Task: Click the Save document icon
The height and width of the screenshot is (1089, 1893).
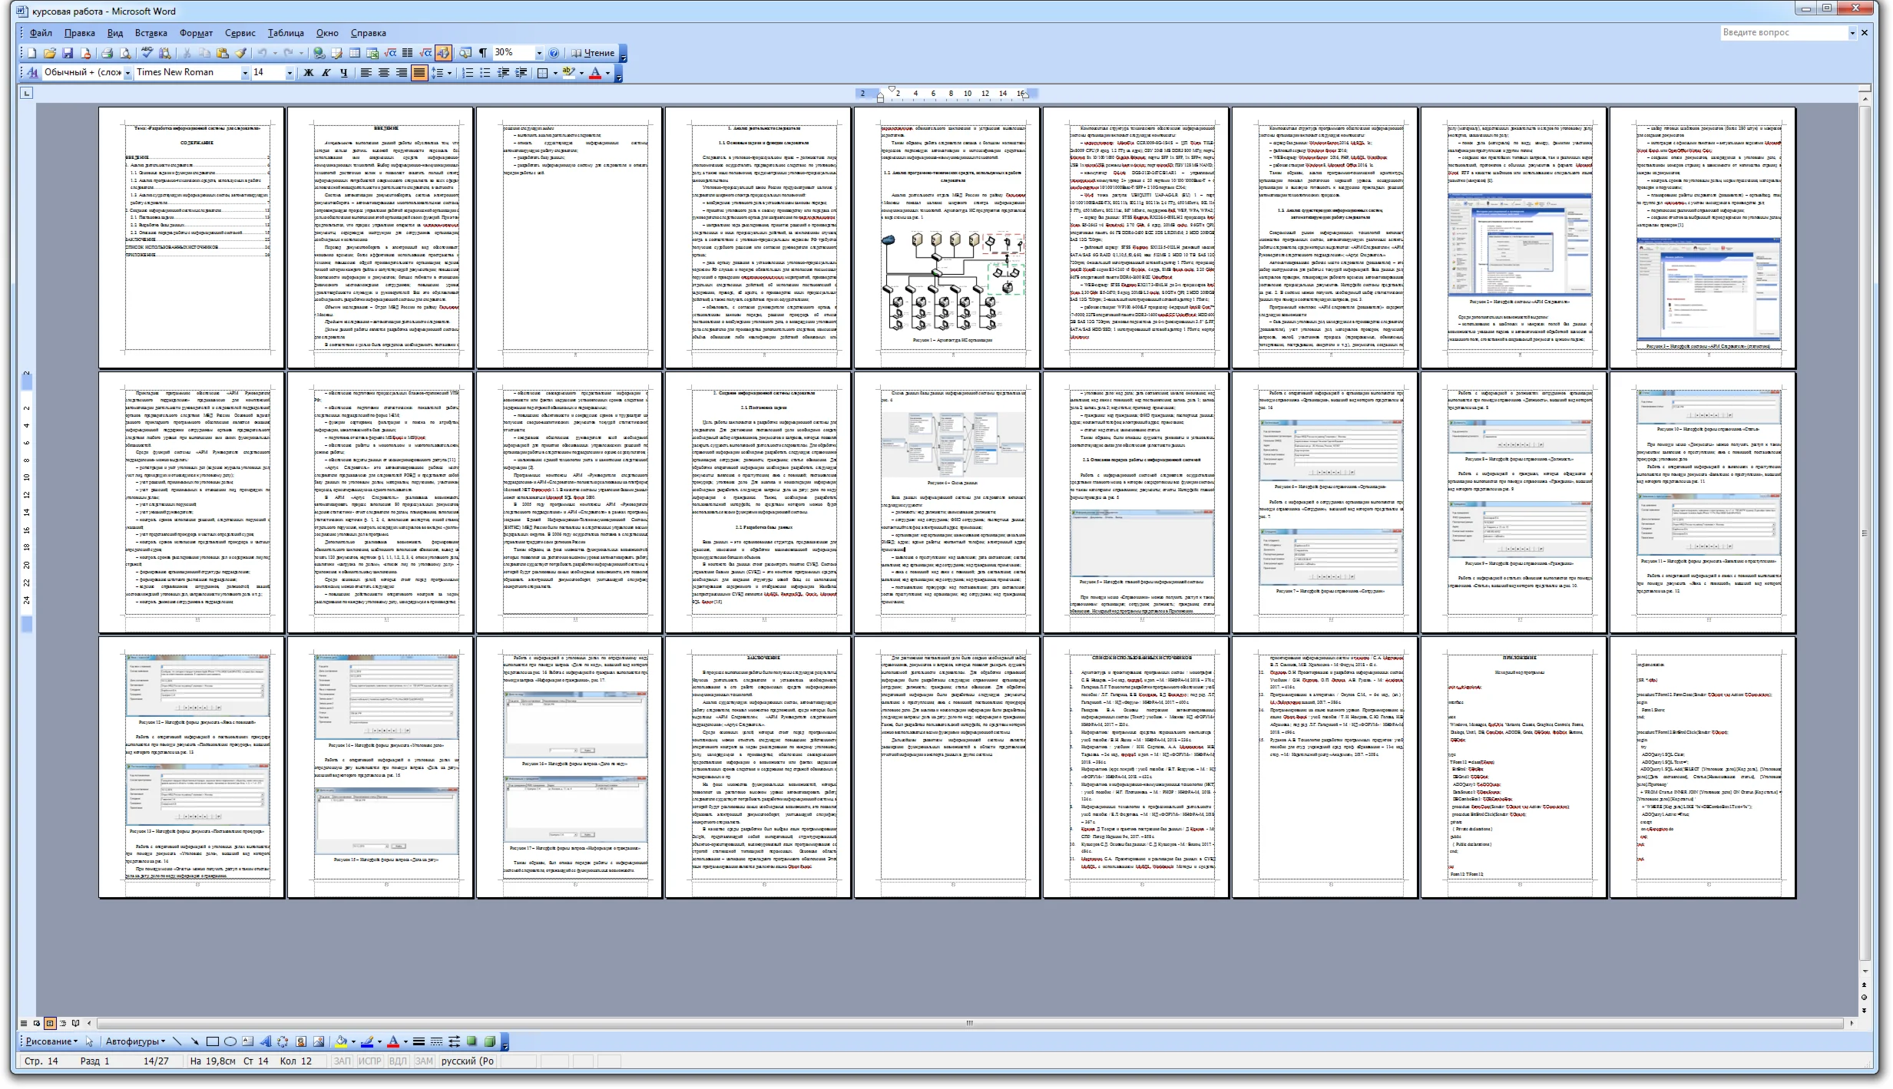Action: (68, 53)
